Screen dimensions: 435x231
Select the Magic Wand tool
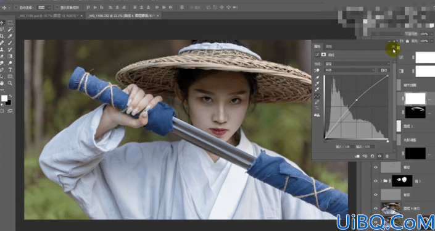click(10, 30)
